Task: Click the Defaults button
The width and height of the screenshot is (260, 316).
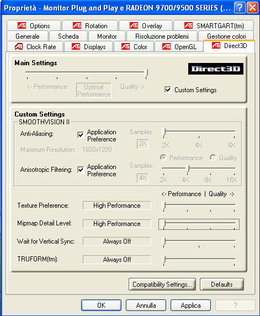Action: click(x=222, y=285)
